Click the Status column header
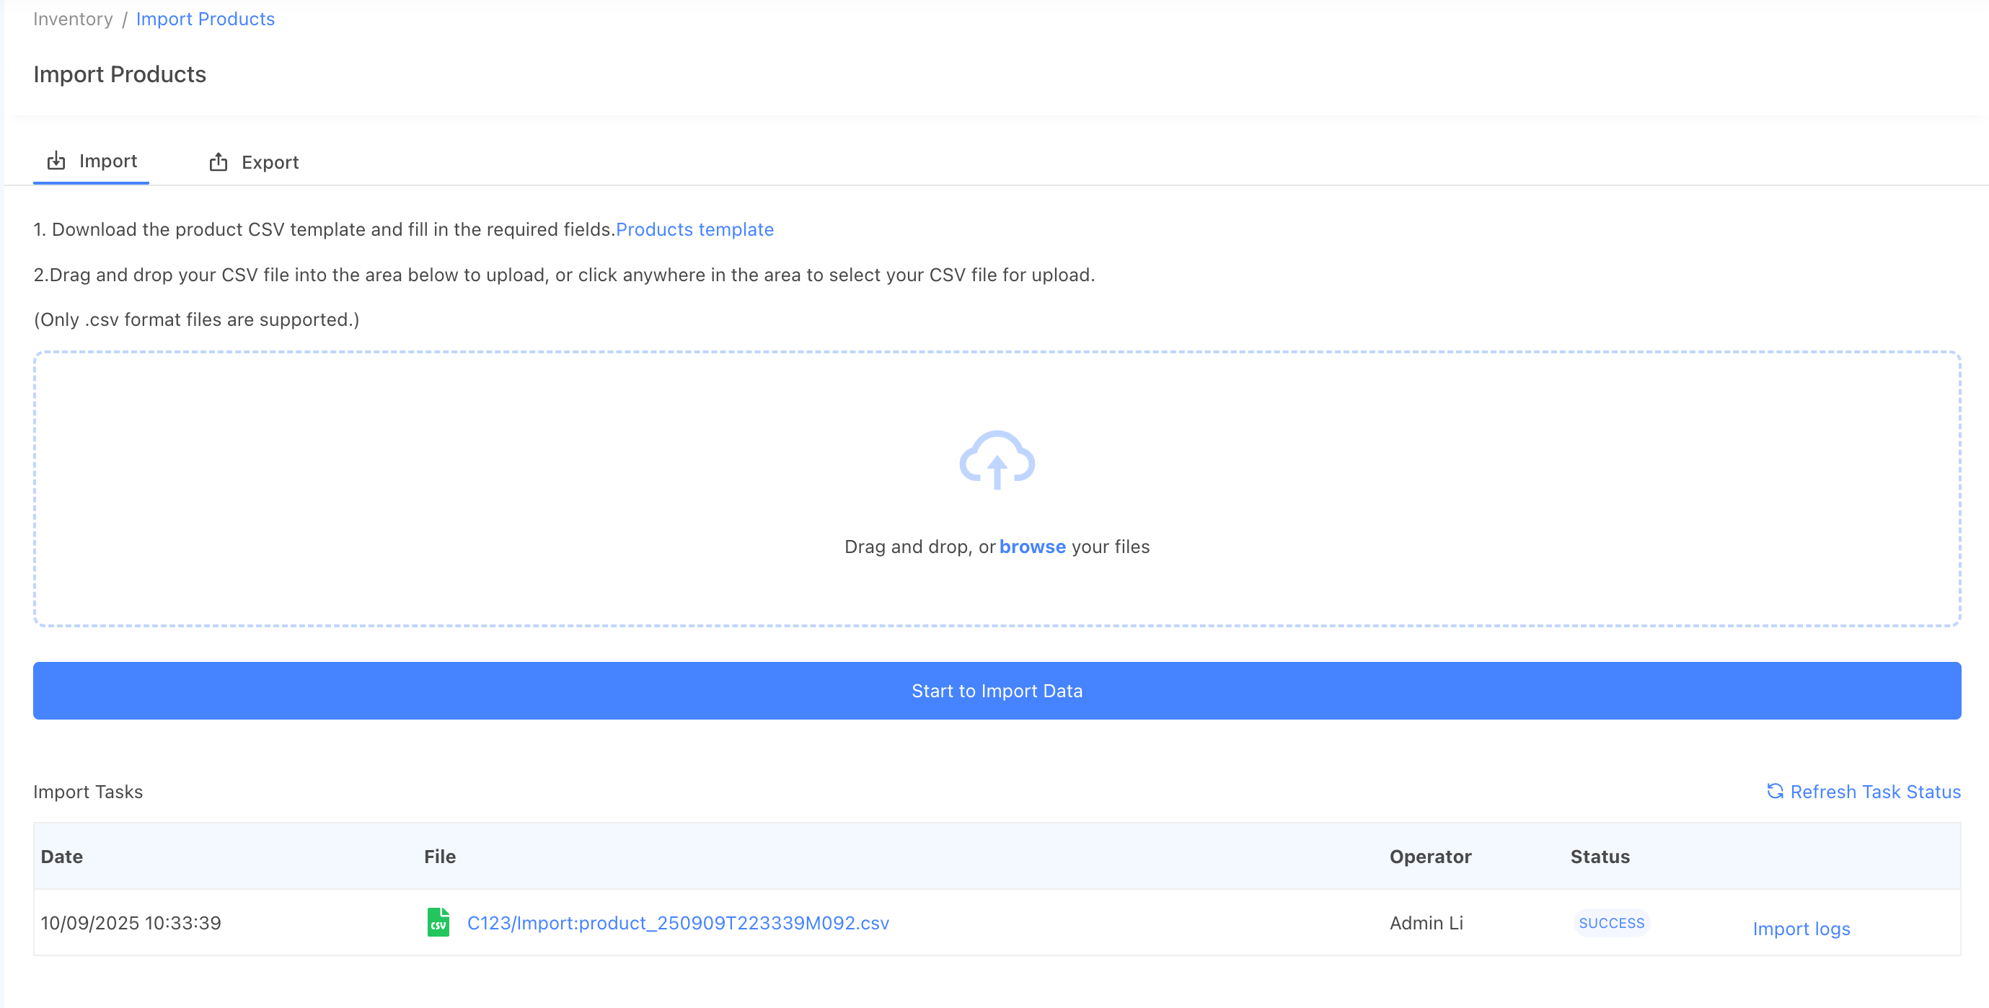Image resolution: width=1989 pixels, height=1008 pixels. click(x=1600, y=857)
